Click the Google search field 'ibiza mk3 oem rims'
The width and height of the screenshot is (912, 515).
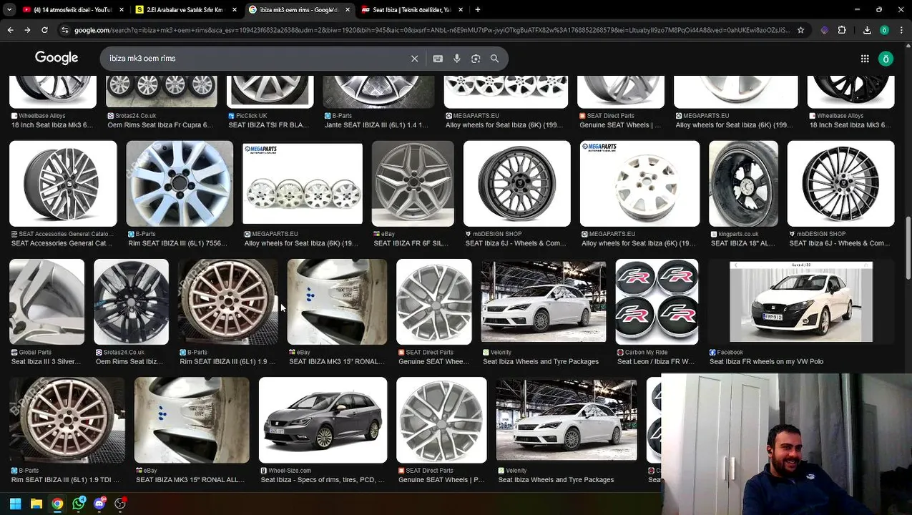[x=254, y=59]
